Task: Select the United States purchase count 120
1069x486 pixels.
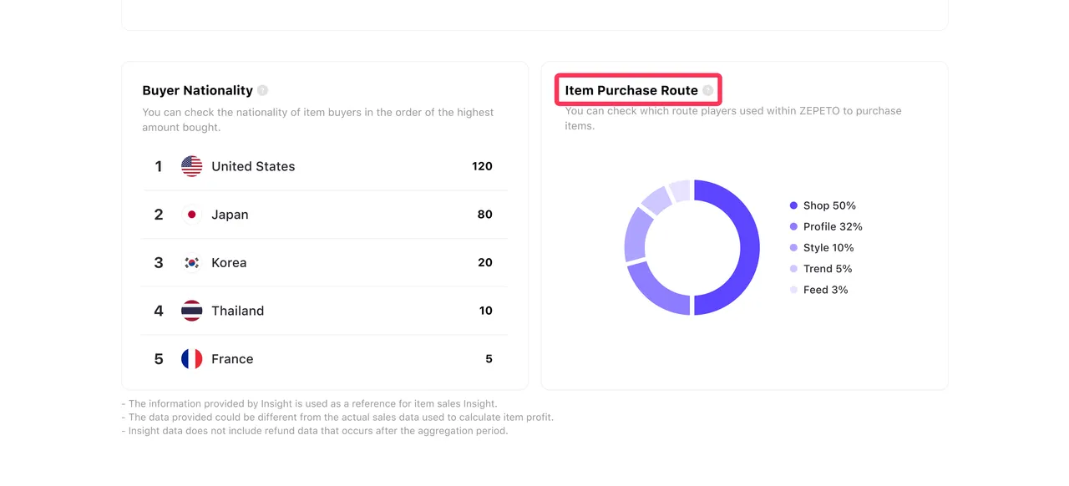Action: (x=482, y=166)
